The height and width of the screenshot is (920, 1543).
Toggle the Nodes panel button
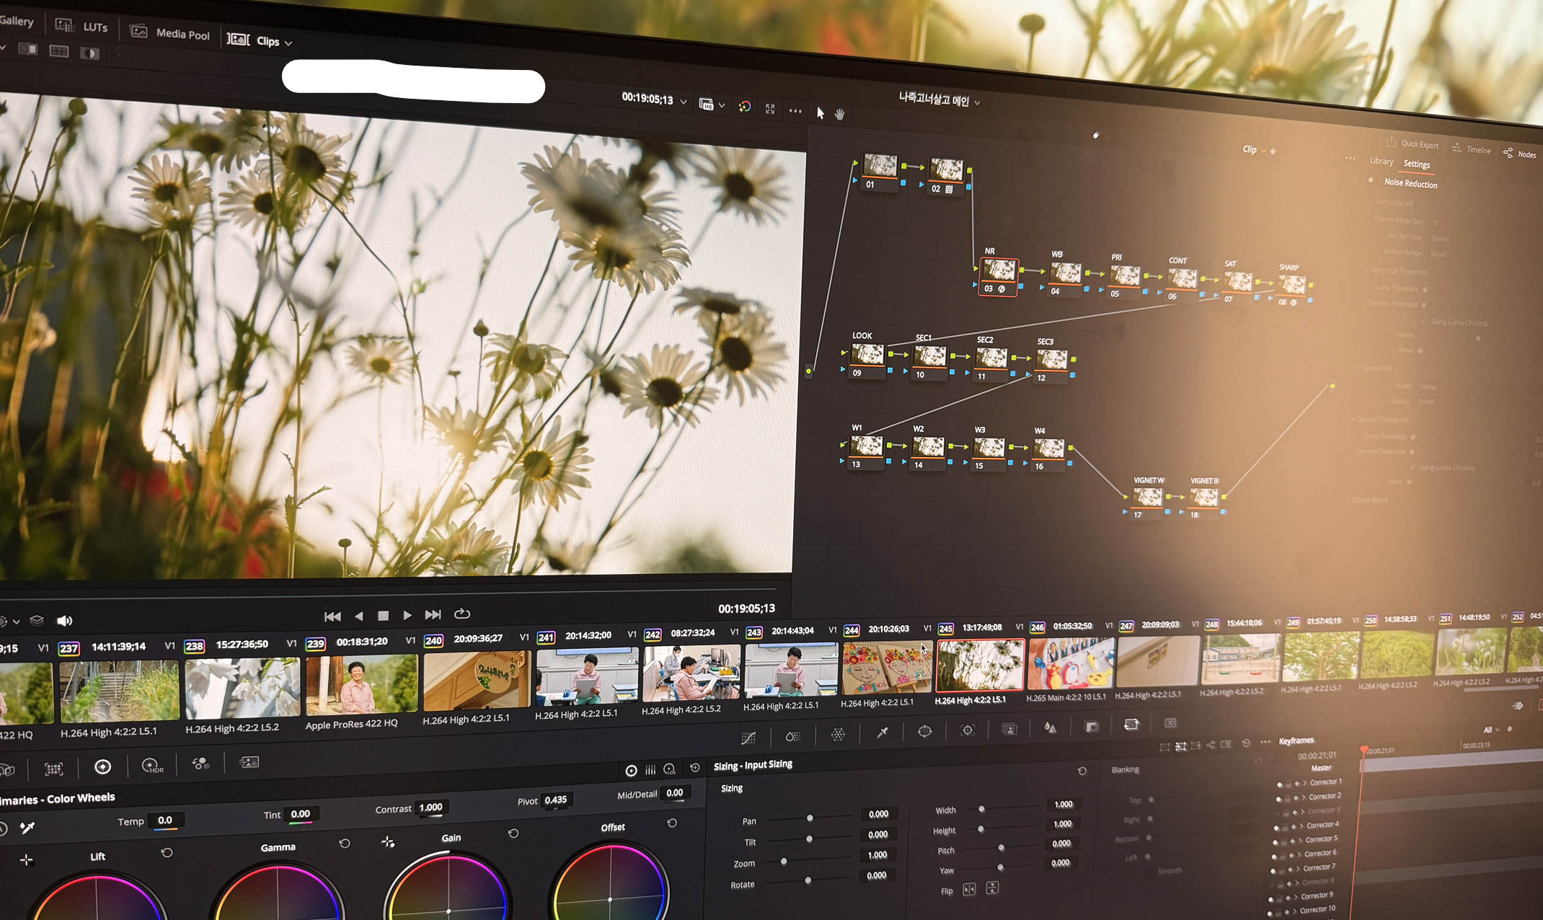pyautogui.click(x=1519, y=154)
